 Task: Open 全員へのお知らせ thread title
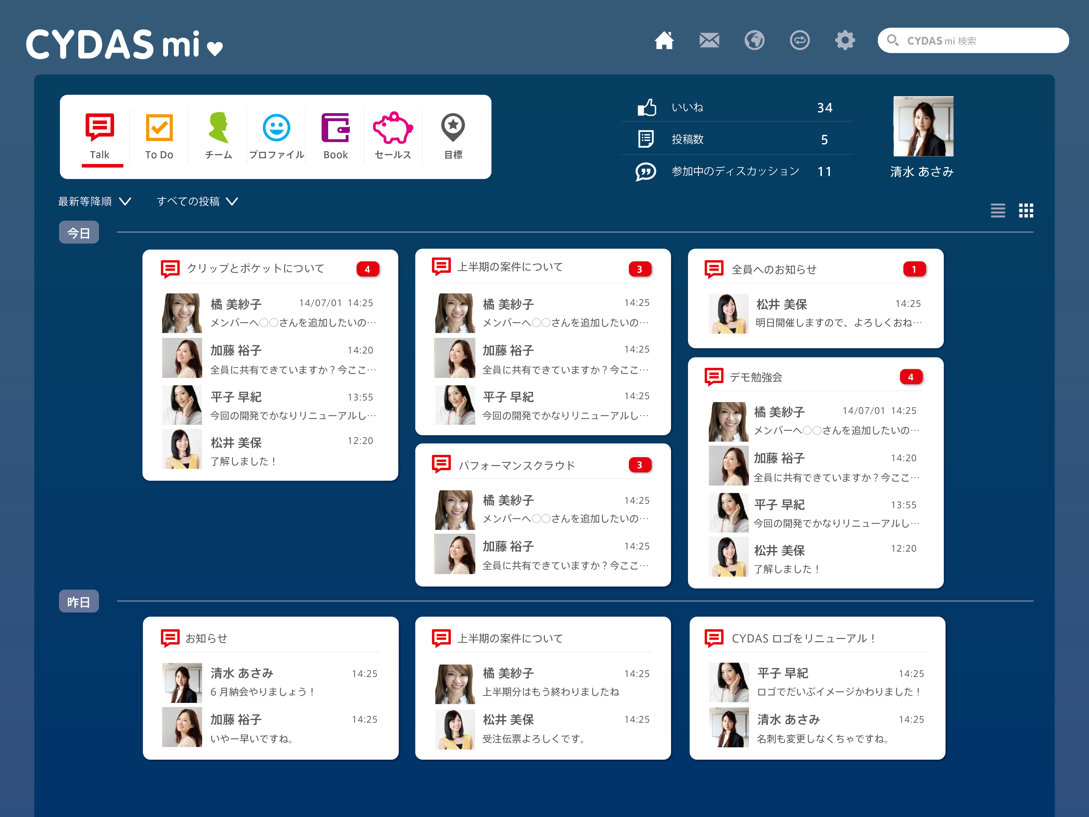(774, 269)
